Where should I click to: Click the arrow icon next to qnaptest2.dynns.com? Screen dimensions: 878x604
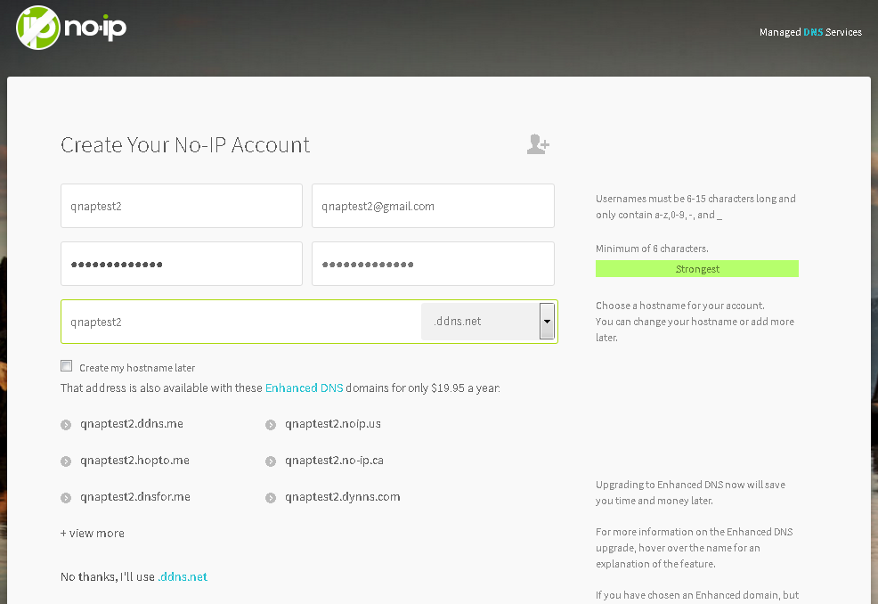pos(271,498)
